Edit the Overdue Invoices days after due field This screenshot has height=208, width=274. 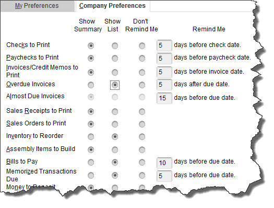[x=164, y=85]
